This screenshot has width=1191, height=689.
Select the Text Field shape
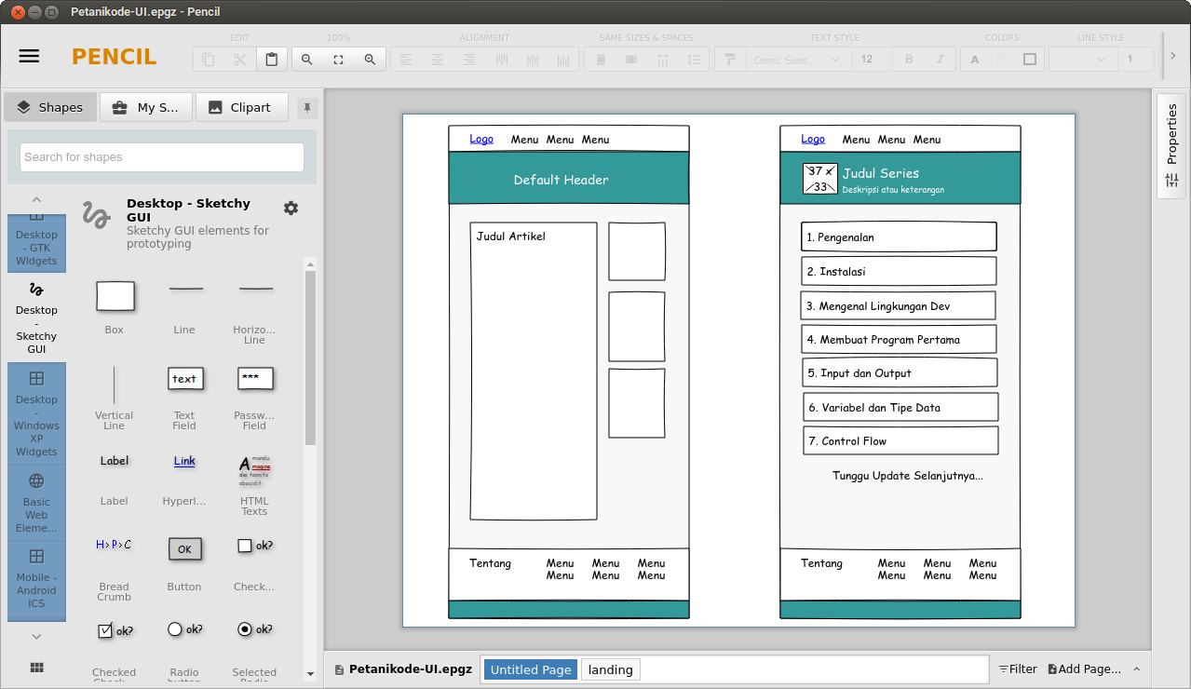pyautogui.click(x=184, y=379)
